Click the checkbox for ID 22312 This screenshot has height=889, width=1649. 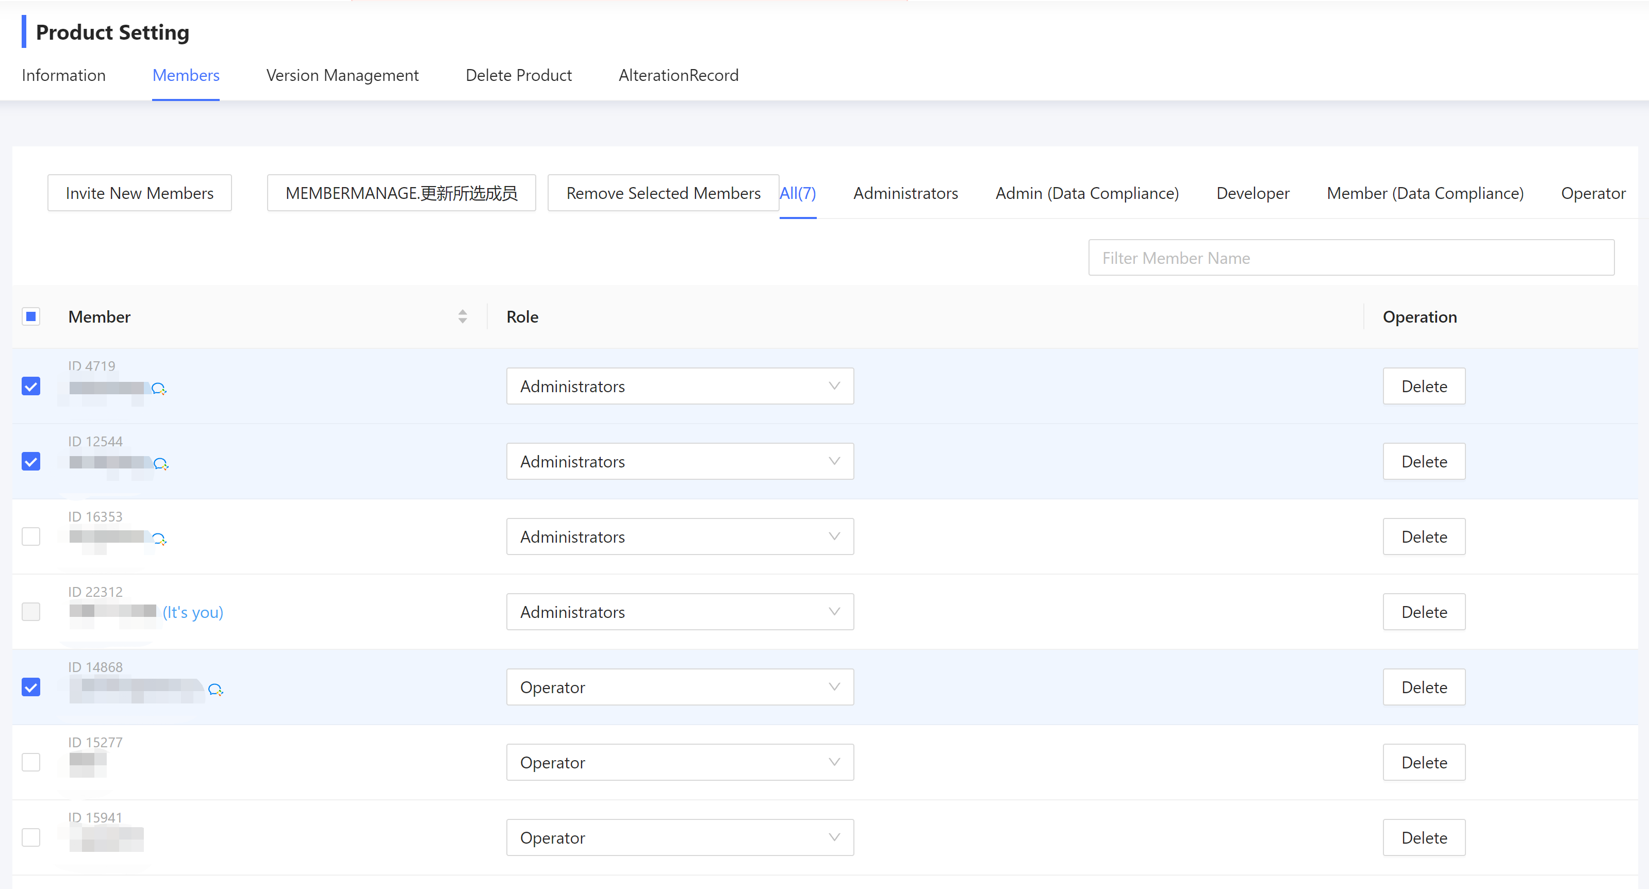31,612
